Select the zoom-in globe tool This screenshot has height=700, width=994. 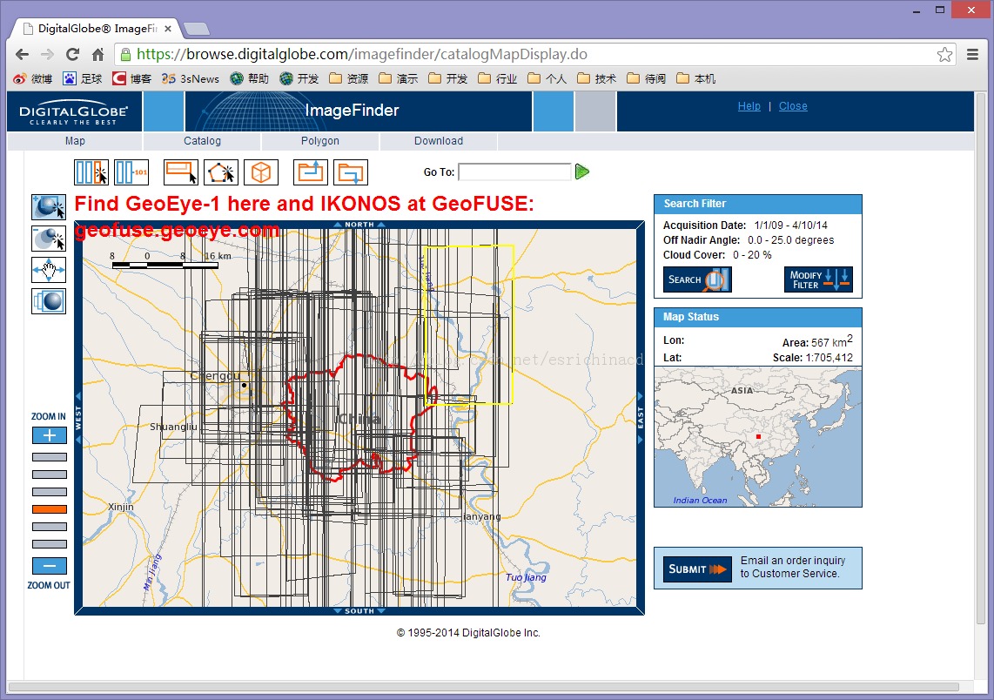[x=49, y=207]
